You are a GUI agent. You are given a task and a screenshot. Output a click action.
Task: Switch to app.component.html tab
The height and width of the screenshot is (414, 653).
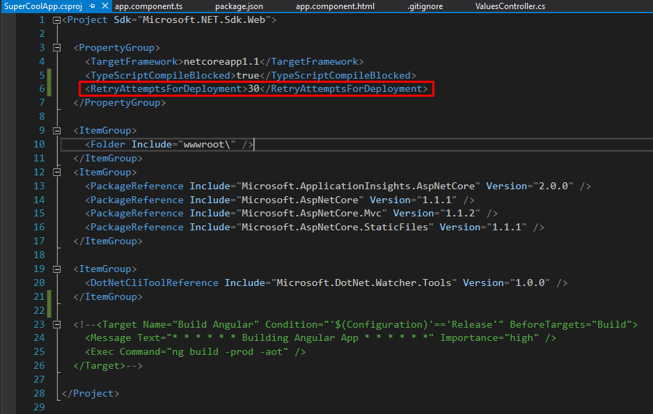click(x=335, y=6)
